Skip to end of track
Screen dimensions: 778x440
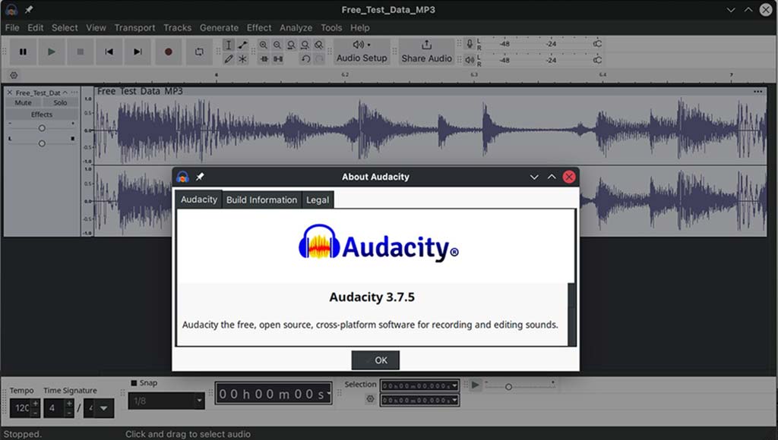tap(138, 52)
